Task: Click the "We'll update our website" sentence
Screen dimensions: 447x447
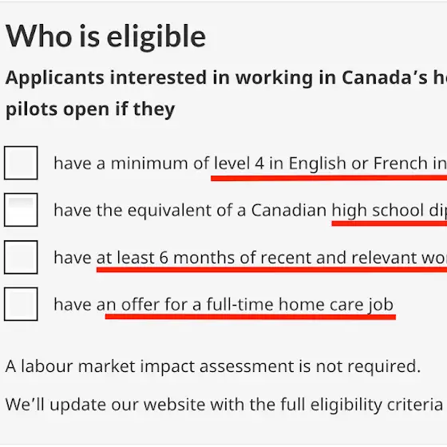Action: [x=224, y=404]
